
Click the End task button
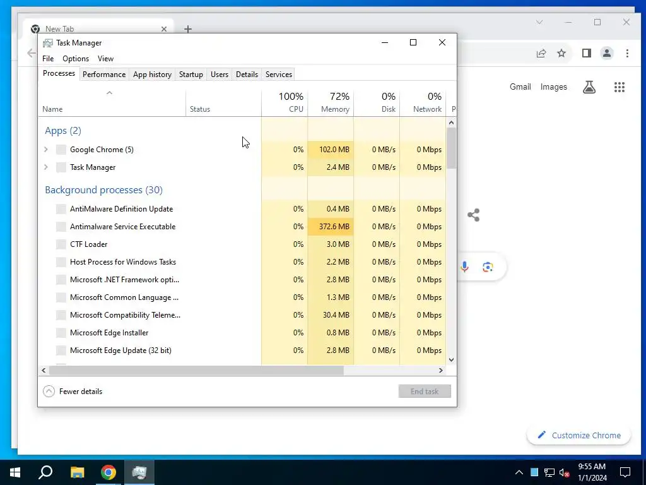(x=425, y=392)
